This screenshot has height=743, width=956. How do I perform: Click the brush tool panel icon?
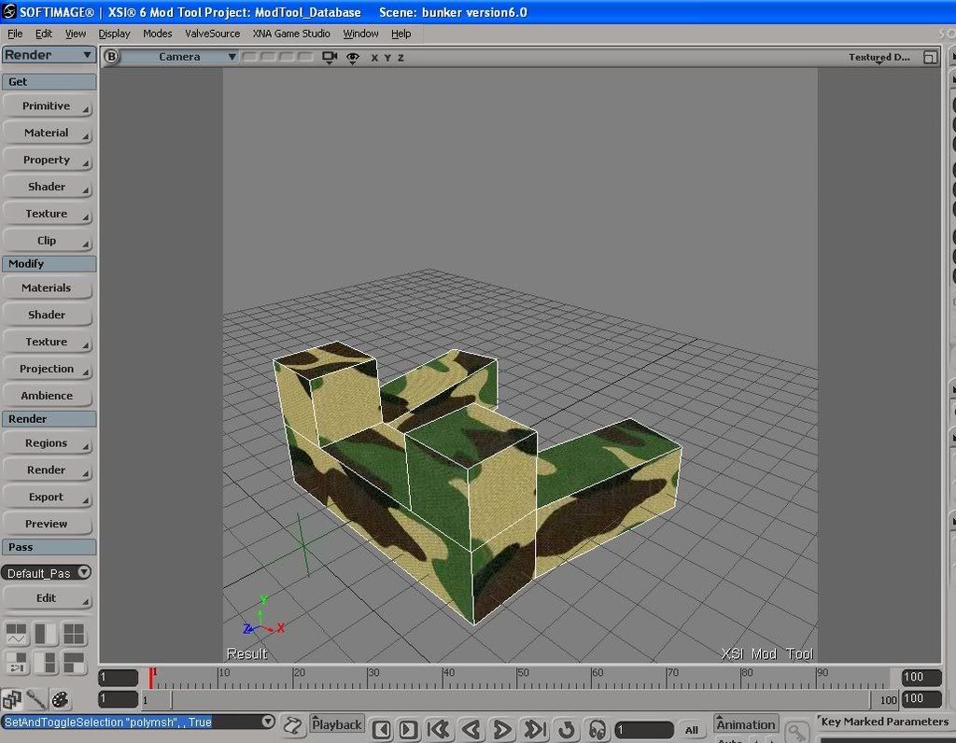pos(36,700)
